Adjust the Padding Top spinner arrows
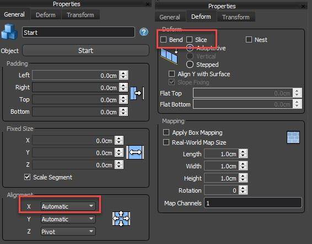This screenshot has width=312, height=244. 123,99
